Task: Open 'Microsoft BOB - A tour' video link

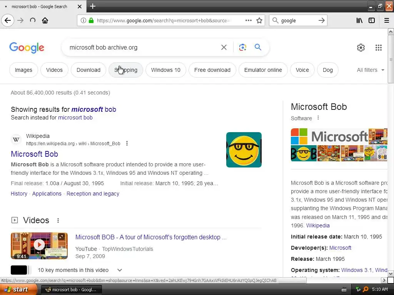Action: (x=151, y=237)
